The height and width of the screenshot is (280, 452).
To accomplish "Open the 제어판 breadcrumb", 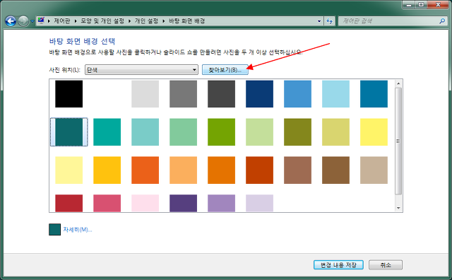I will click(x=62, y=21).
